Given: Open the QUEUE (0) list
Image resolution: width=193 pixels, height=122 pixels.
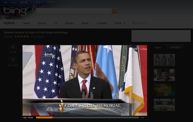Looking at the screenshot, I should [x=140, y=23].
